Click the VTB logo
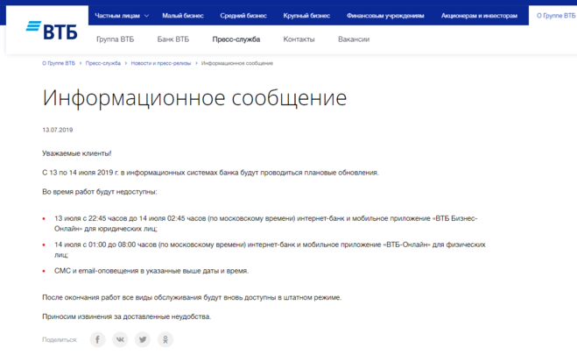 pos(52,32)
